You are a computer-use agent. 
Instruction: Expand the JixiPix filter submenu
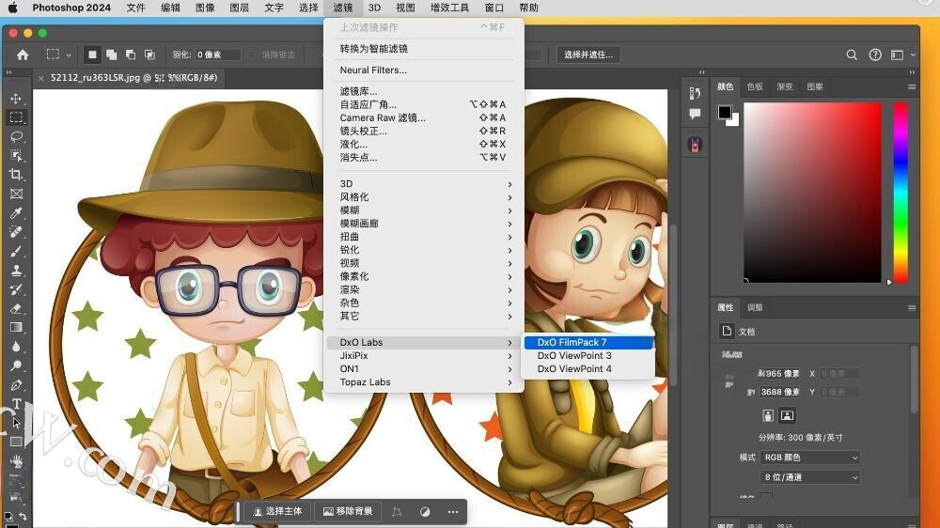click(x=424, y=355)
